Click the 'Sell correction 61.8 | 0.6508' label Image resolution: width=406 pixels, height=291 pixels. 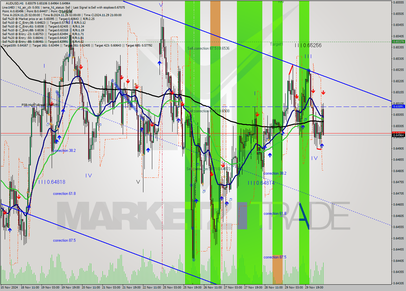(208, 111)
